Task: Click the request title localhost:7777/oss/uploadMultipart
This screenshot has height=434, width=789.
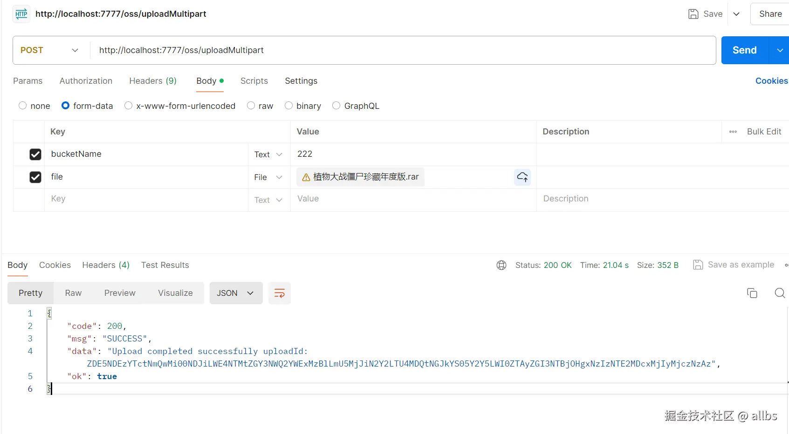Action: click(121, 14)
